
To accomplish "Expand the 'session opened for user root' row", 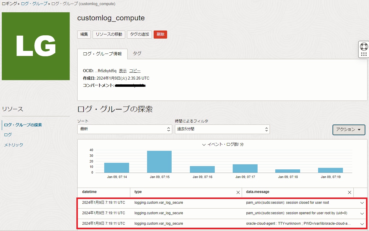I will [362, 213].
